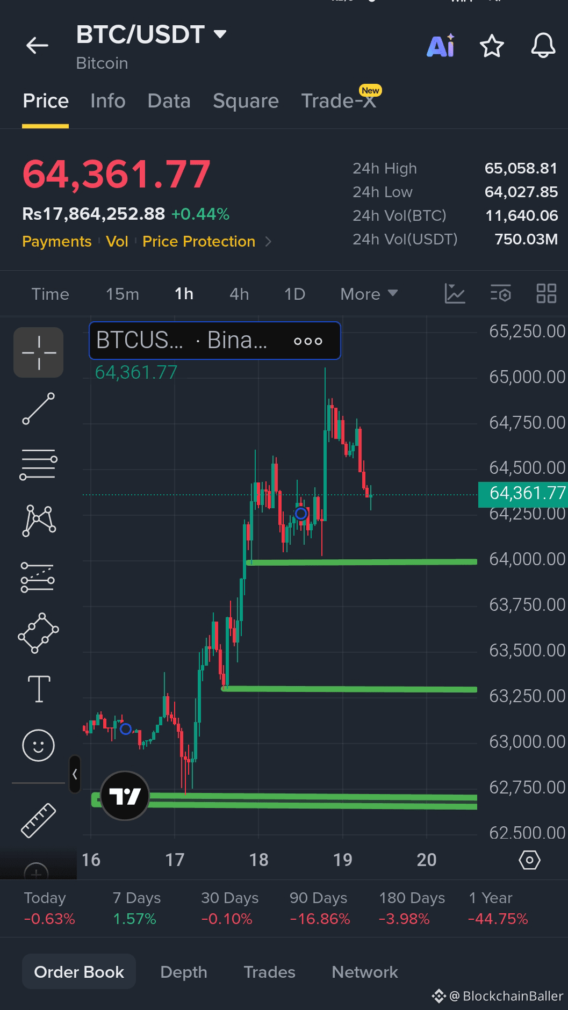
Task: Select the 1D chart interval
Action: [294, 294]
